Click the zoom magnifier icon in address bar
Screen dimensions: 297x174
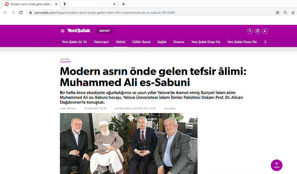click(285, 13)
